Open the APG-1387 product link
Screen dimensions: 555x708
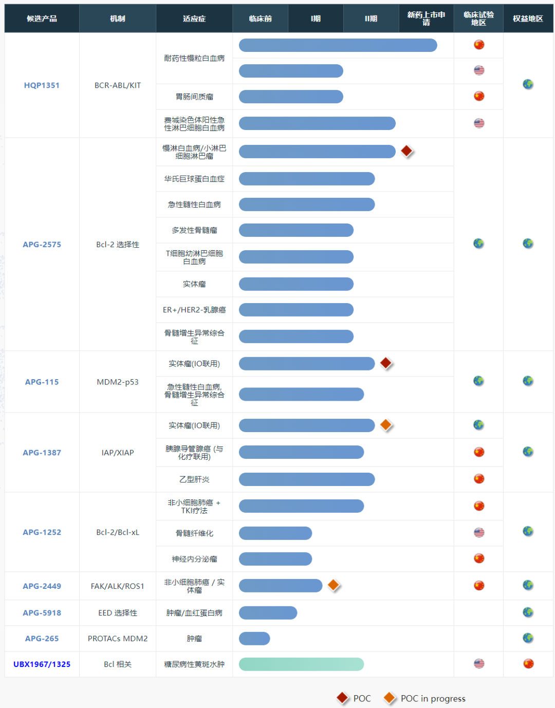pos(42,453)
